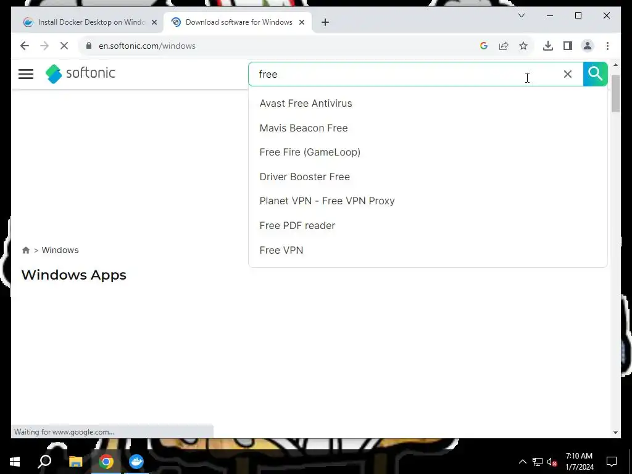The image size is (632, 474).
Task: Open Chrome downloads
Action: point(548,46)
